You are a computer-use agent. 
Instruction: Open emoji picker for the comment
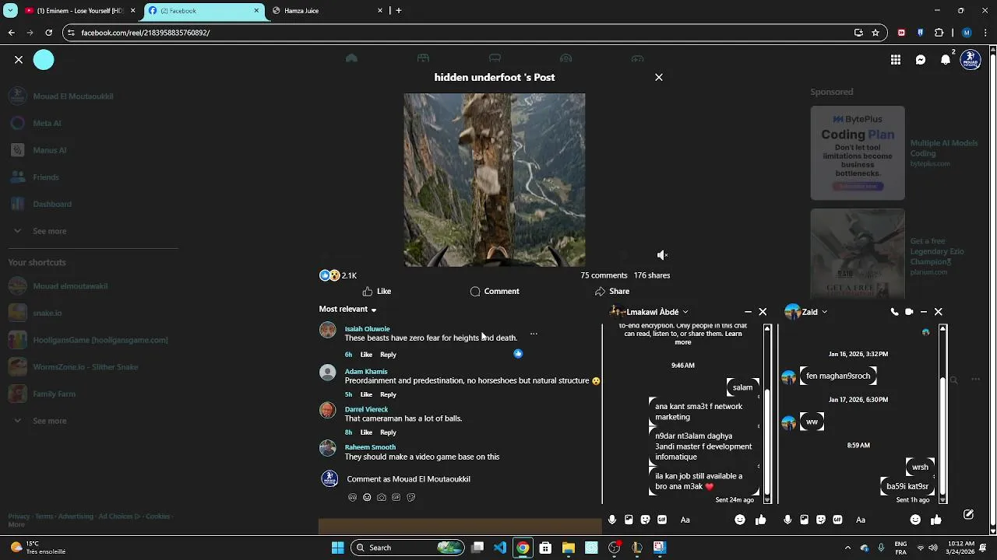367,497
